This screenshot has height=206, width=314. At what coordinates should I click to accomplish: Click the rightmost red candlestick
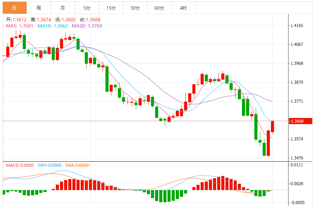pos(273,127)
